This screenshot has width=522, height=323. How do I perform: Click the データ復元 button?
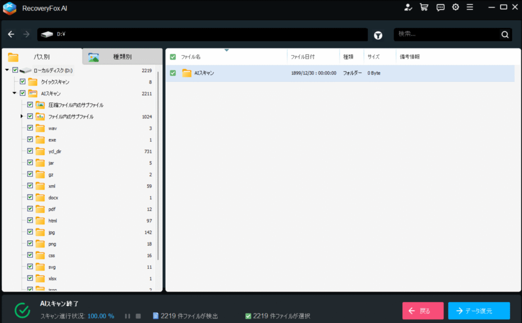point(479,311)
